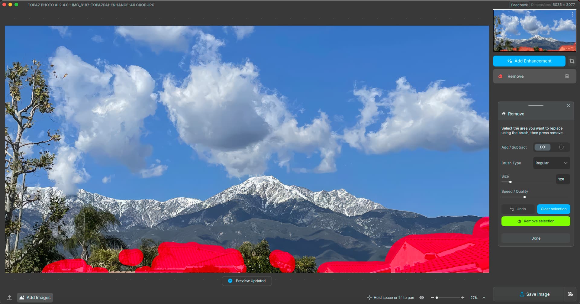
Task: Switch brush to Add mode
Action: 542,147
